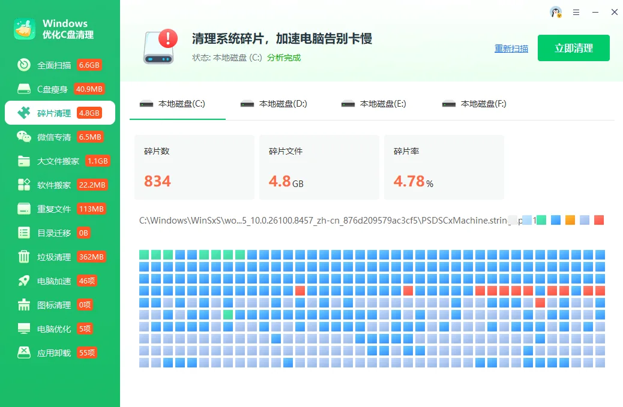Click the Windows 优化C盘清理 logo icon
Image resolution: width=623 pixels, height=407 pixels.
(x=25, y=29)
